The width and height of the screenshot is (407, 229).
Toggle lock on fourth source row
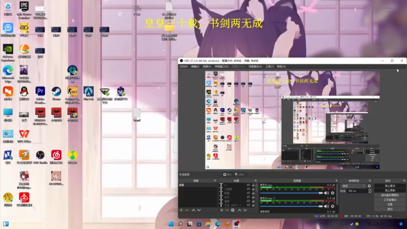(253, 197)
